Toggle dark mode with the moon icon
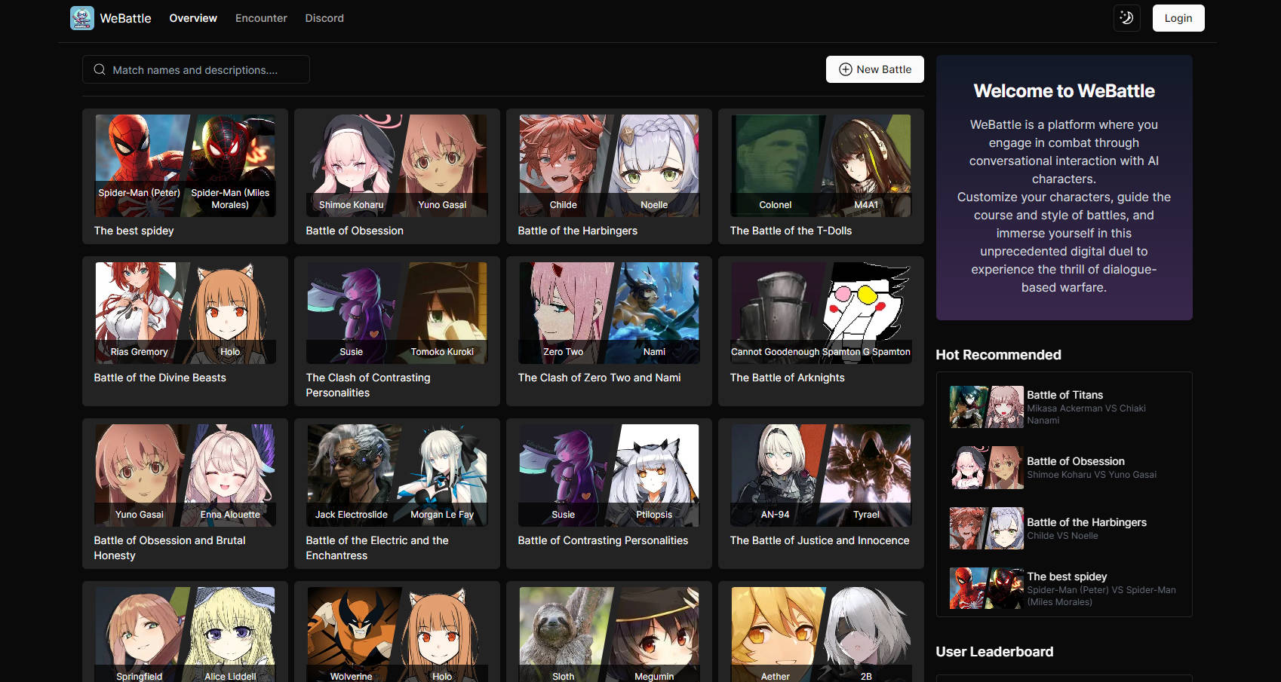The image size is (1281, 682). coord(1126,17)
